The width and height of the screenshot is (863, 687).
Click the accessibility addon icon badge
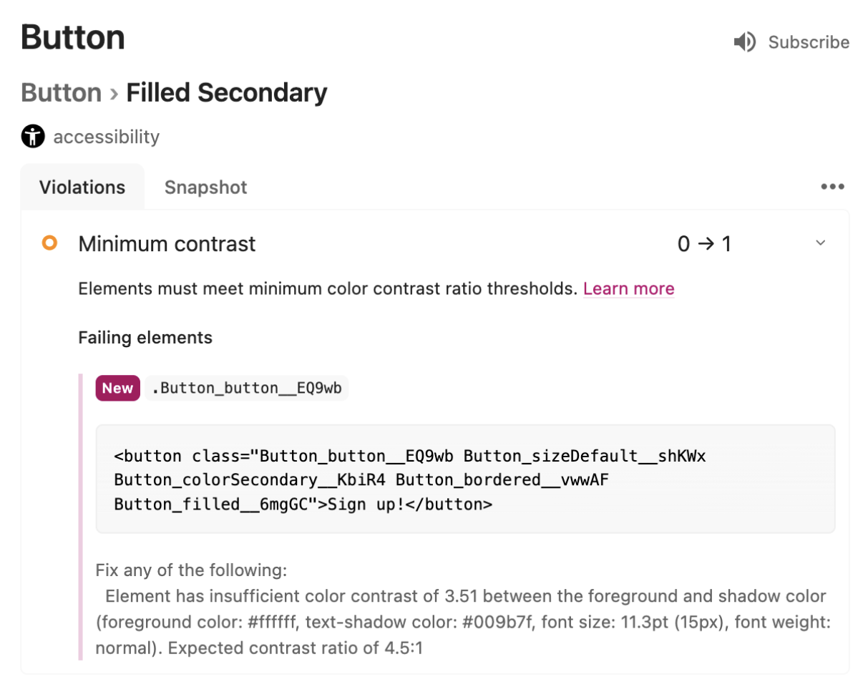(31, 136)
